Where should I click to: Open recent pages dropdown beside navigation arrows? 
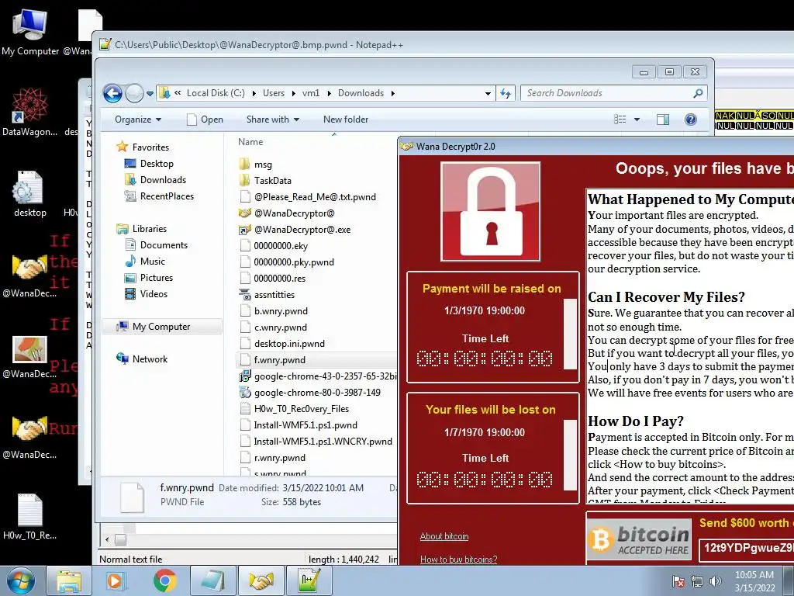pyautogui.click(x=150, y=94)
